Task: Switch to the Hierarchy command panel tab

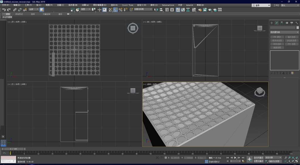Action: coord(282,23)
